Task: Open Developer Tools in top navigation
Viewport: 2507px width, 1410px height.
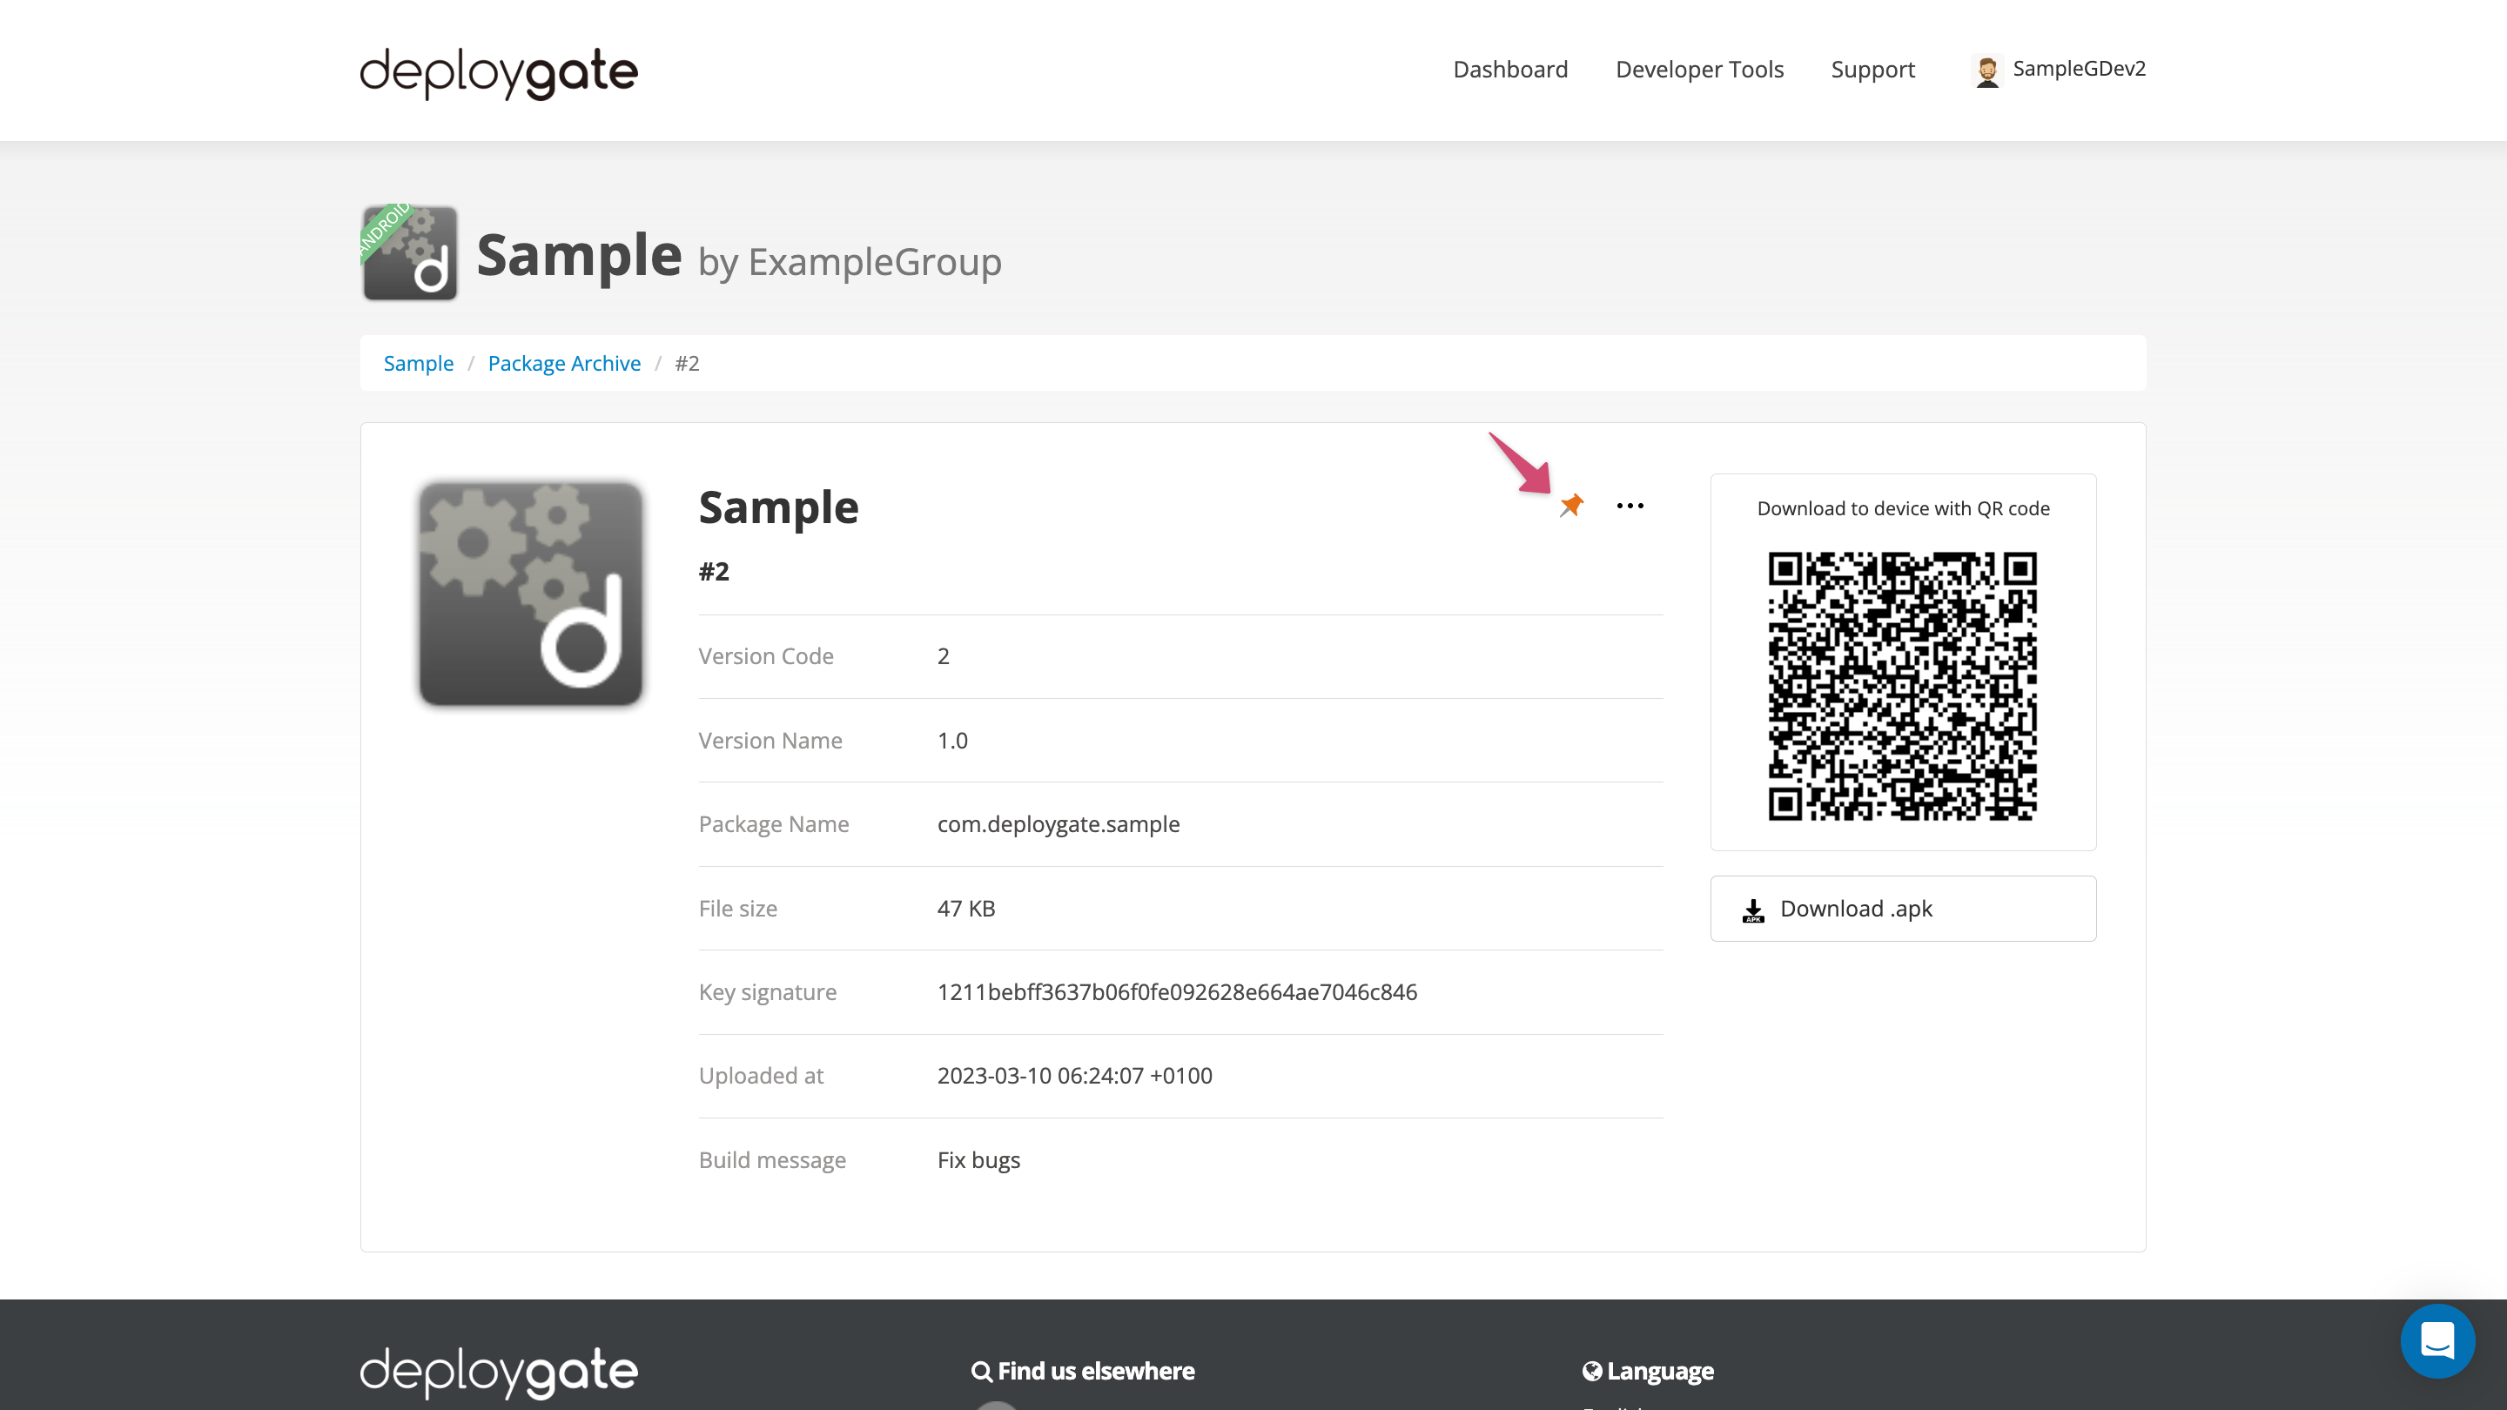Action: tap(1699, 69)
